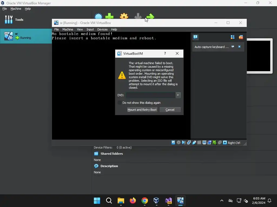Open the notifications bell in system tray
This screenshot has width=277, height=207.
pos(269,201)
